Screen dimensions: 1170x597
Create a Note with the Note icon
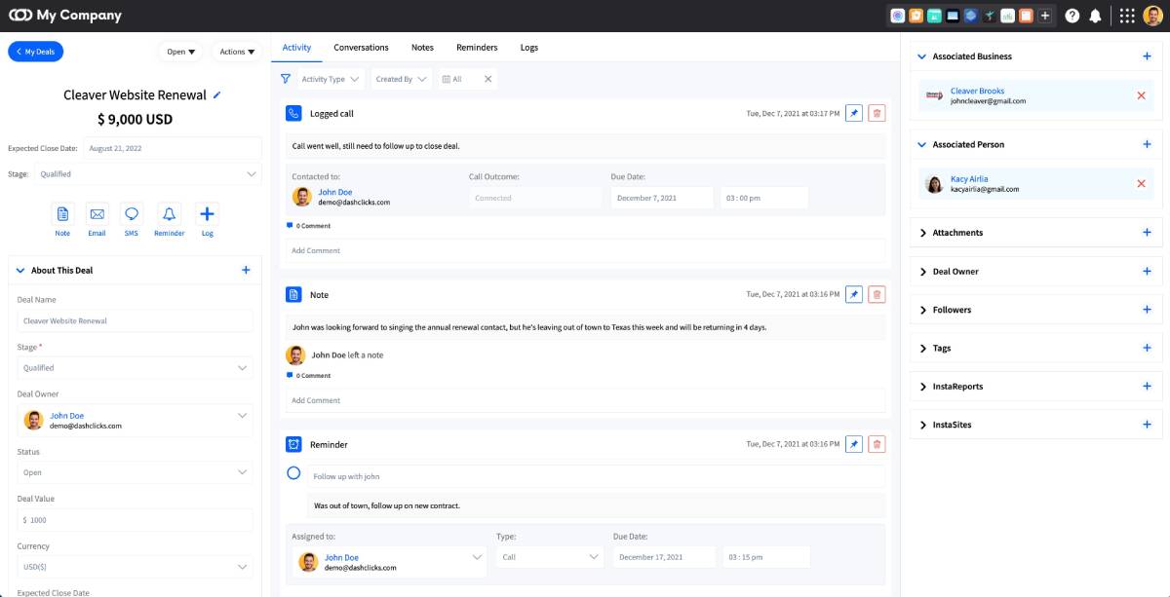tap(62, 214)
